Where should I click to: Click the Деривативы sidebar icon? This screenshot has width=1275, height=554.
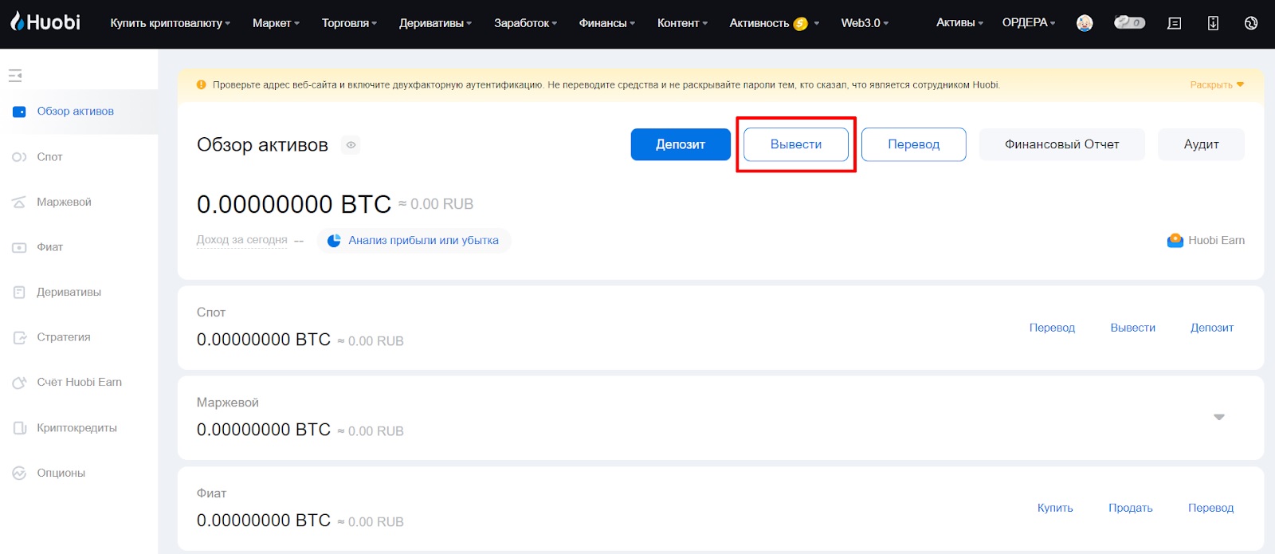pos(19,293)
